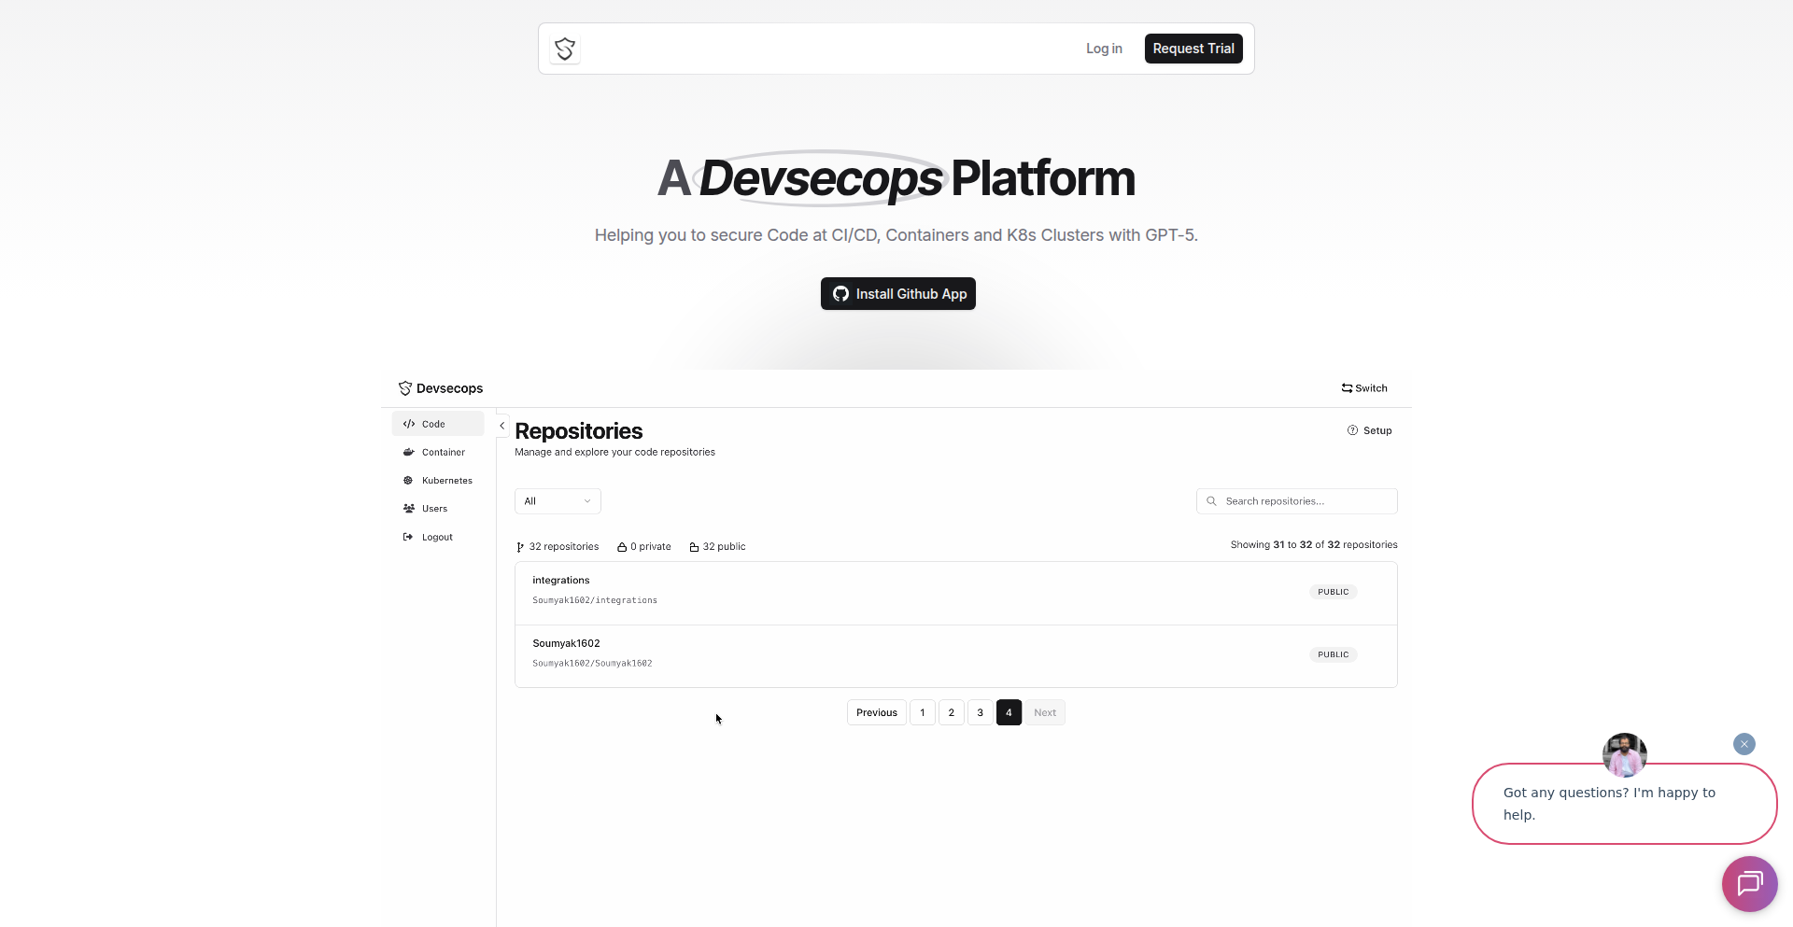Go to the Previous page
The image size is (1793, 927).
tap(877, 712)
